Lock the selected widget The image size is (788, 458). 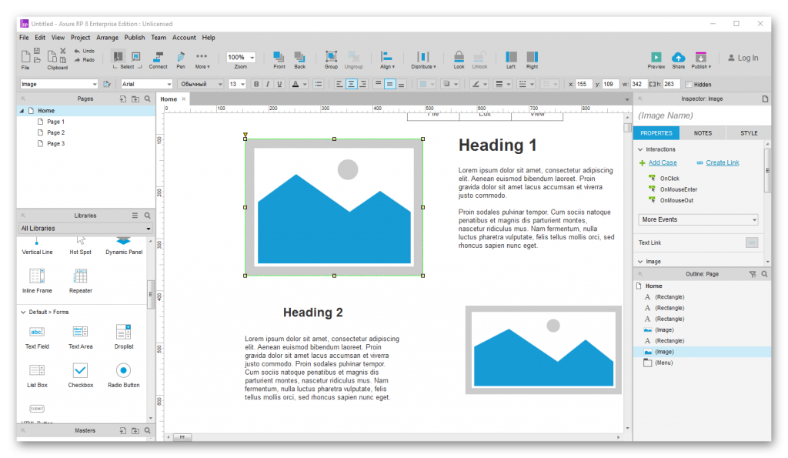(x=459, y=57)
